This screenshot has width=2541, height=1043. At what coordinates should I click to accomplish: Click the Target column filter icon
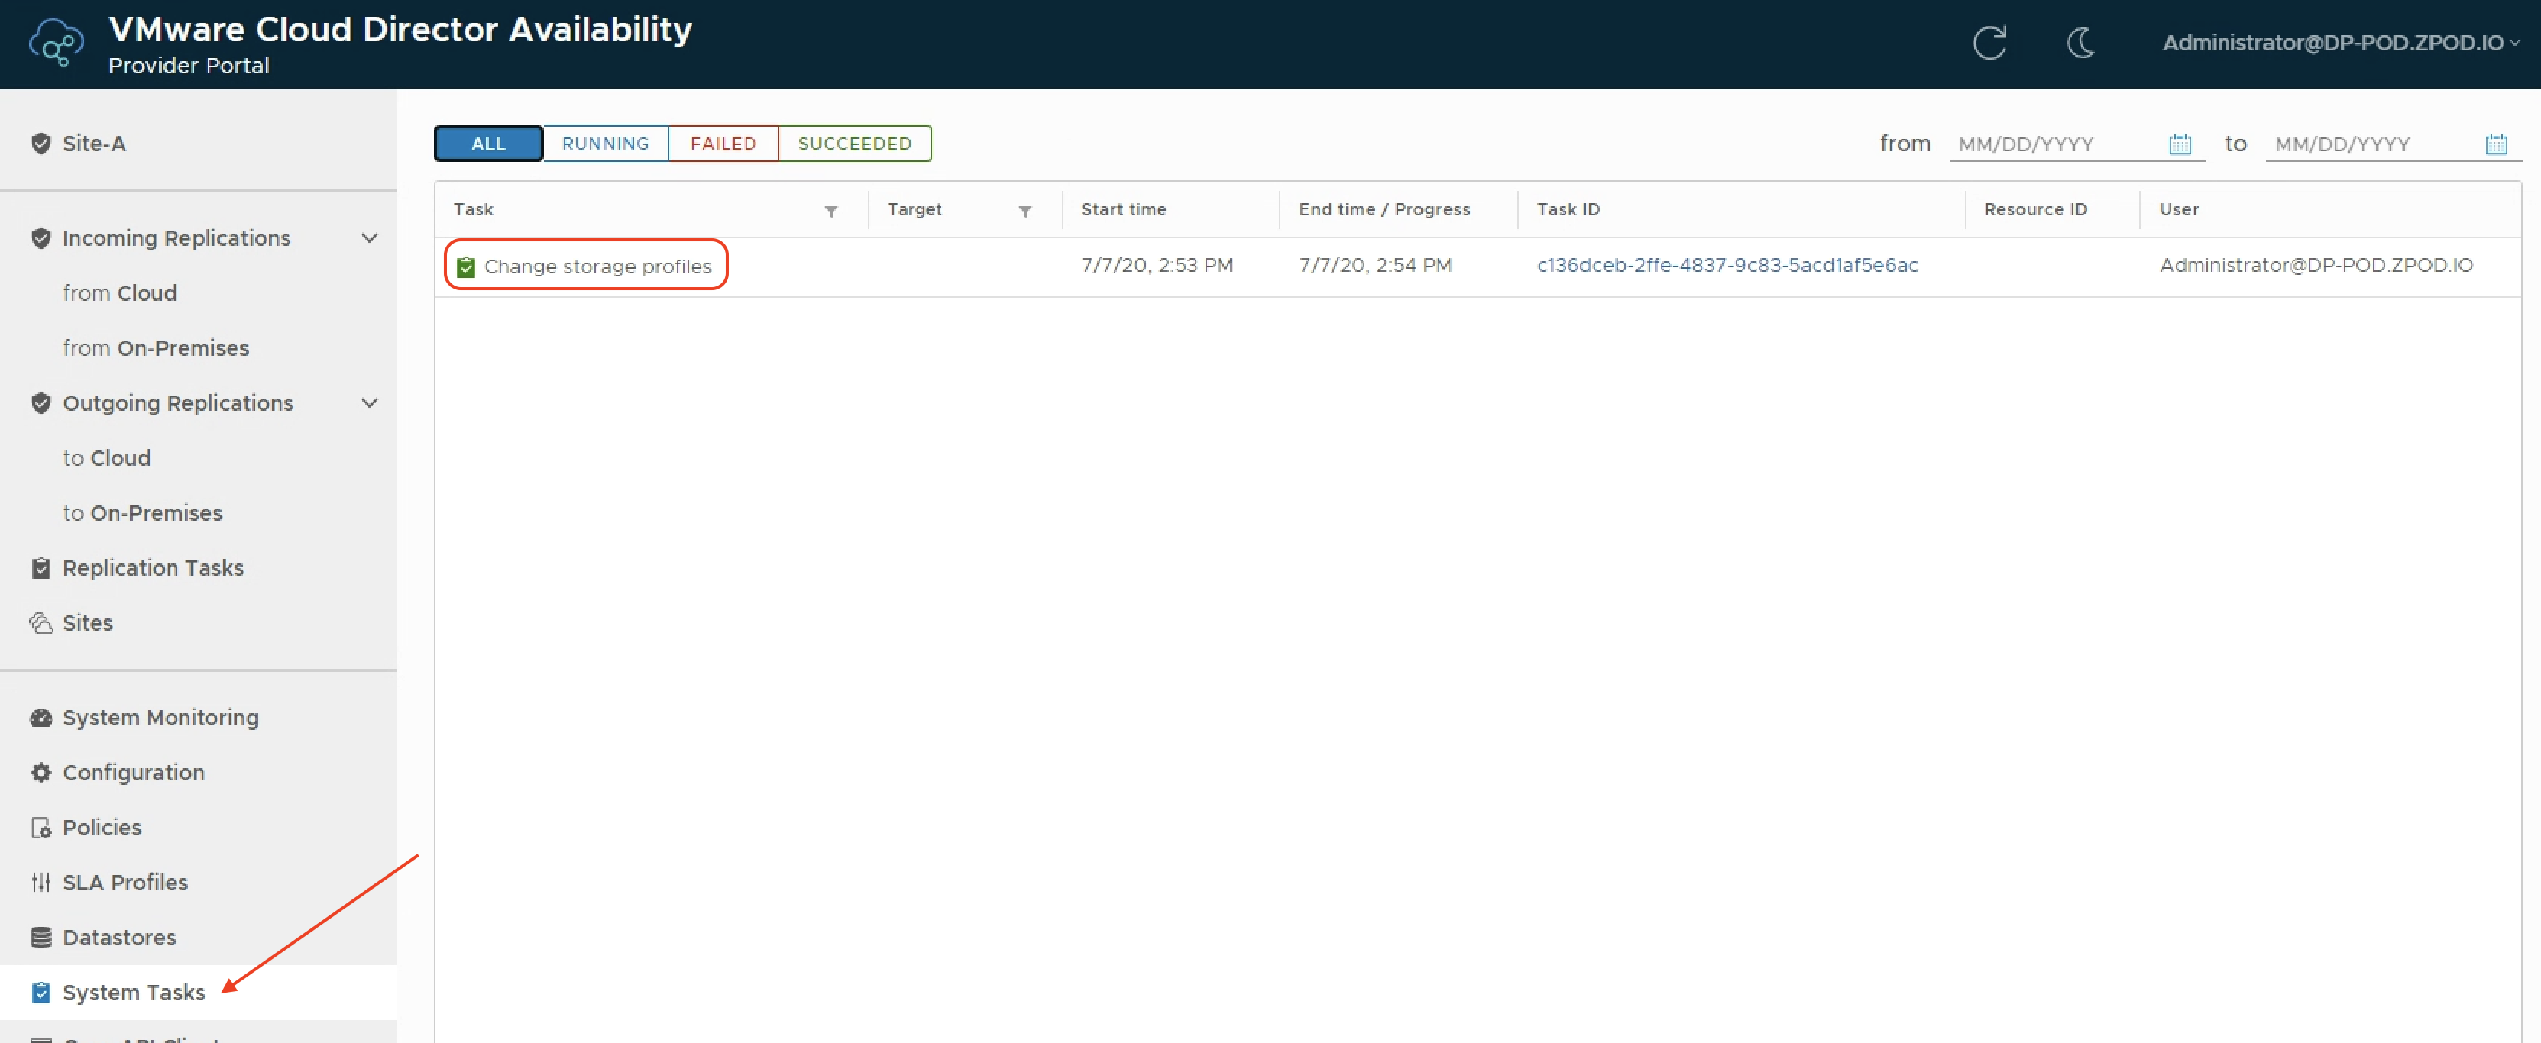pos(1025,211)
